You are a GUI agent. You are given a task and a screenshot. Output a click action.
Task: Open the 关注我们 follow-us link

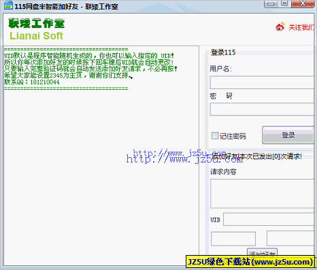click(x=301, y=27)
